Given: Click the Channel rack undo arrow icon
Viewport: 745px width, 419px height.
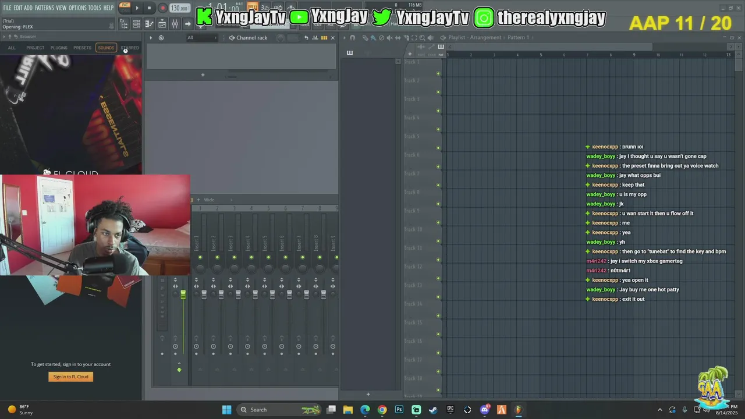Looking at the screenshot, I should [307, 38].
